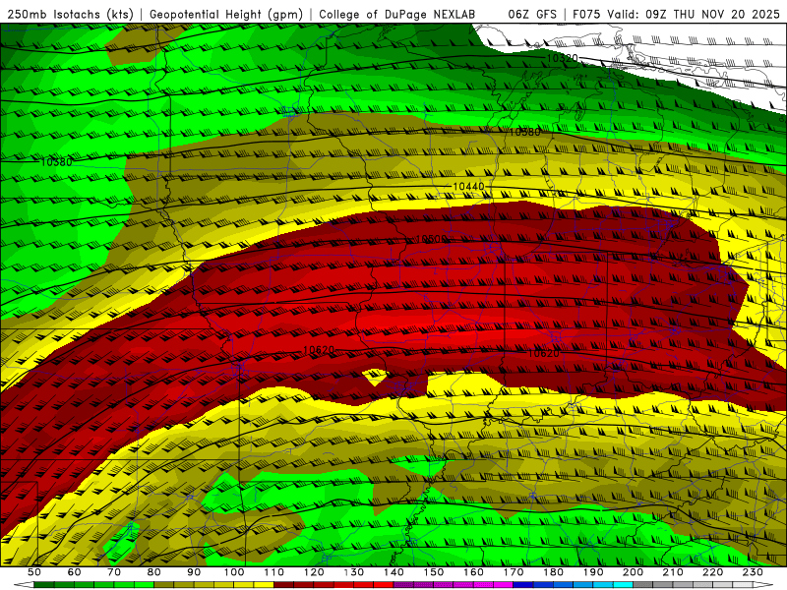The height and width of the screenshot is (590, 787).
Task: Select the bright yellow swatch just before 110
Action: click(264, 585)
